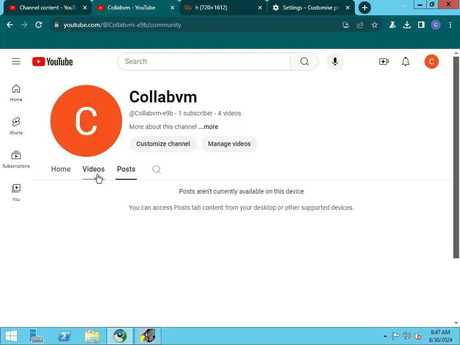Open the YouTube hamburger guide menu
The width and height of the screenshot is (460, 345).
pos(16,61)
